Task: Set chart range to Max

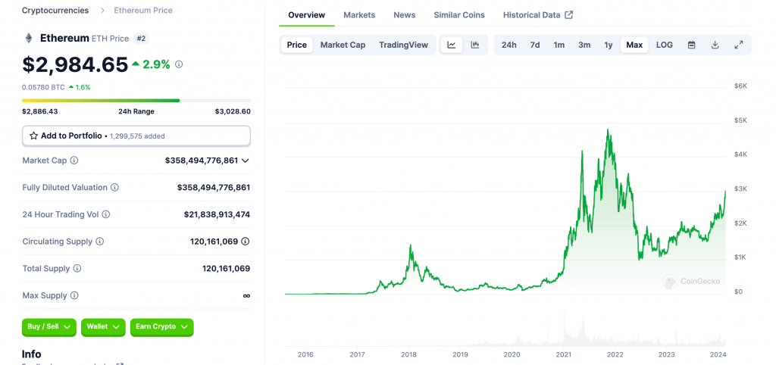Action: 634,45
